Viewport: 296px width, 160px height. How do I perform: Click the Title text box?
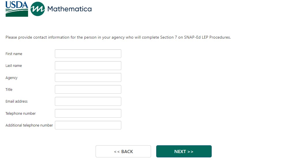pyautogui.click(x=88, y=89)
